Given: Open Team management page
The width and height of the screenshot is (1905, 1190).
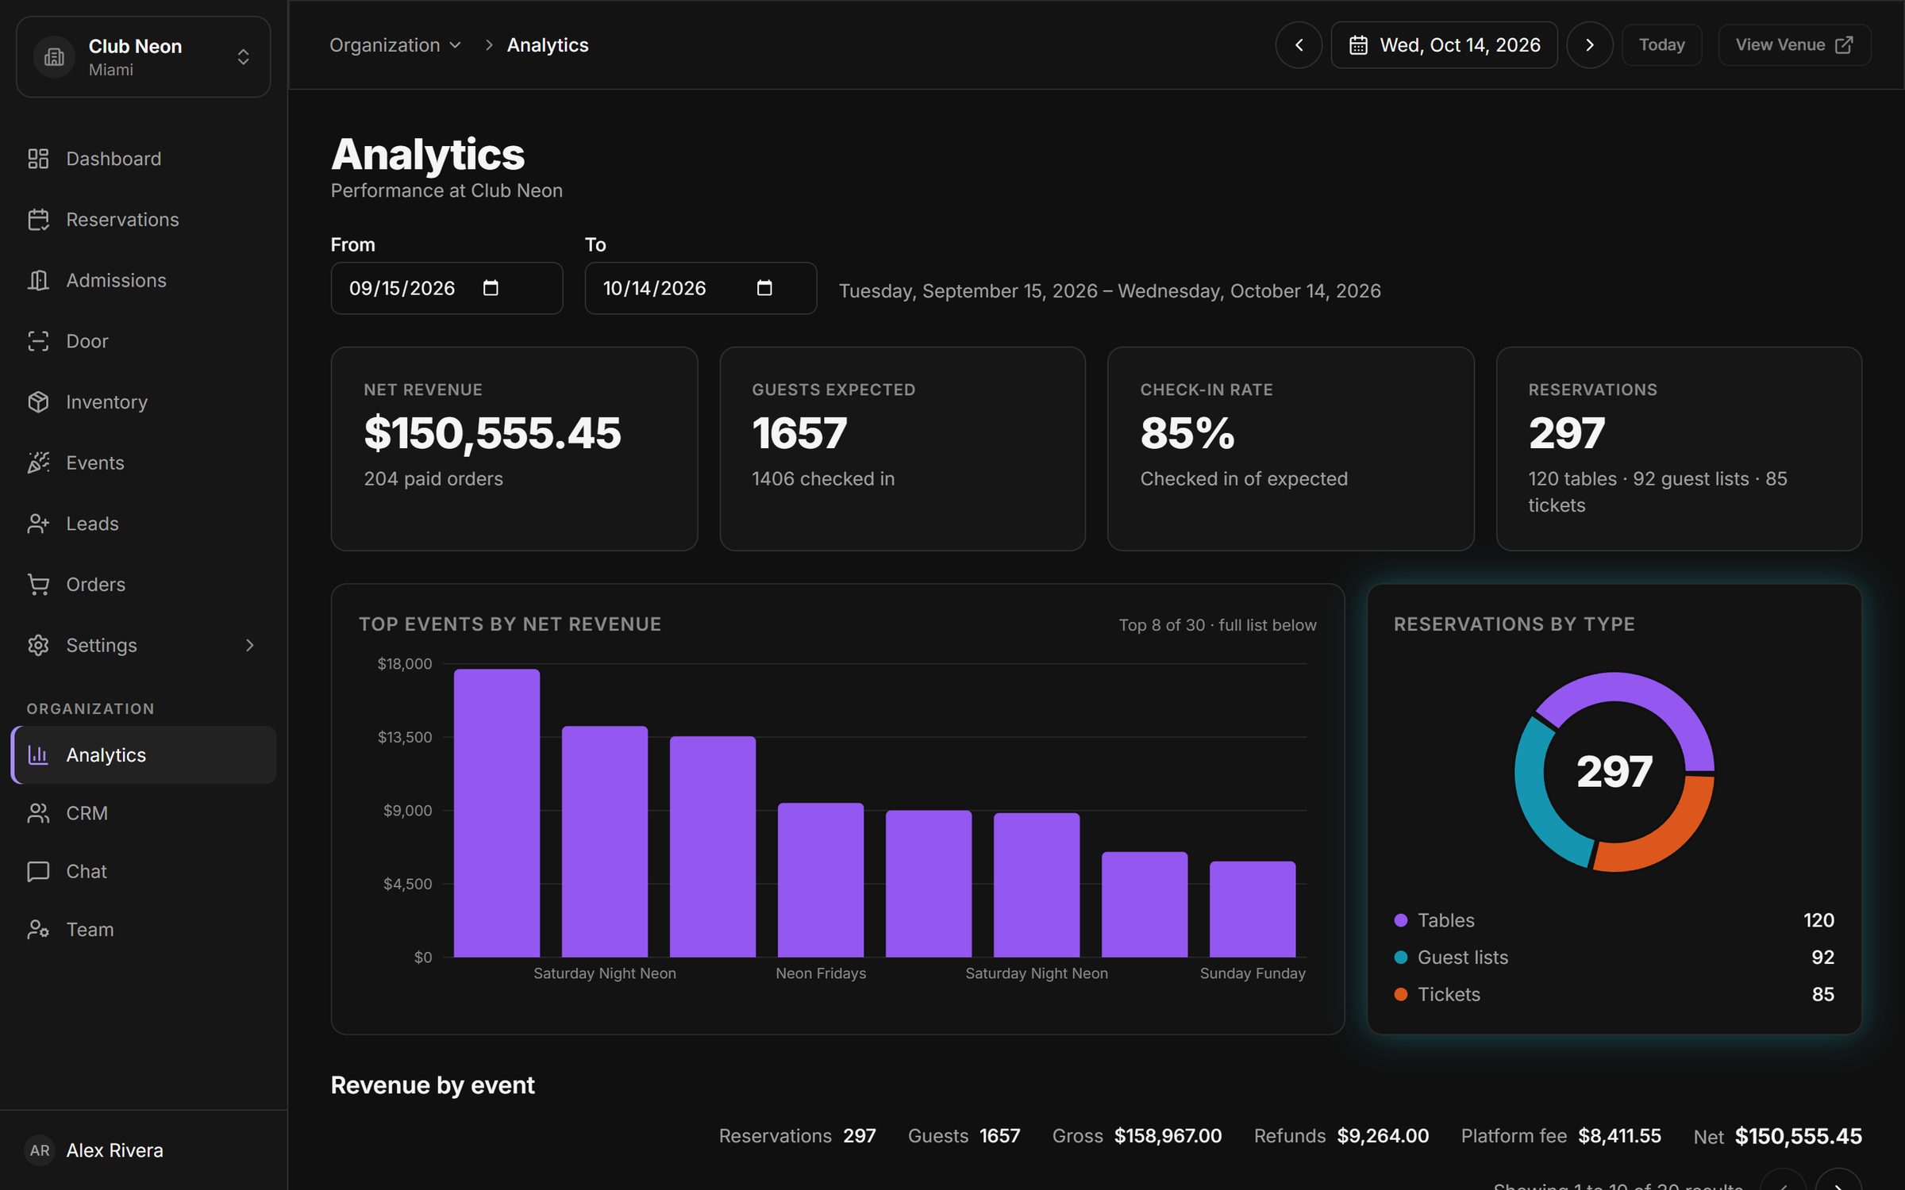Looking at the screenshot, I should (x=143, y=929).
